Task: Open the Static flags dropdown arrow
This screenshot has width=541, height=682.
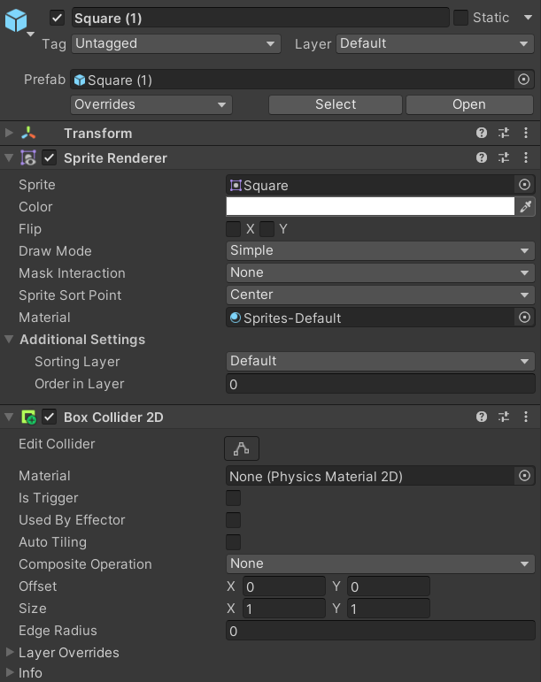Action: [528, 18]
